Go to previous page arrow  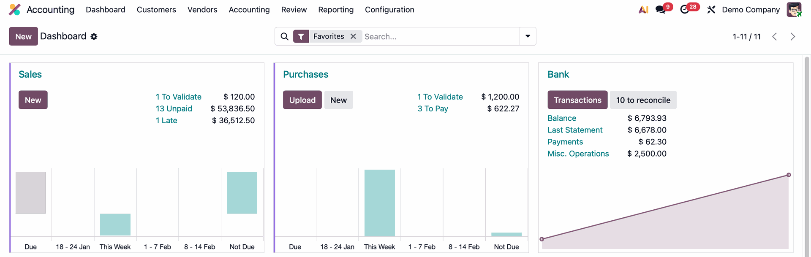774,37
